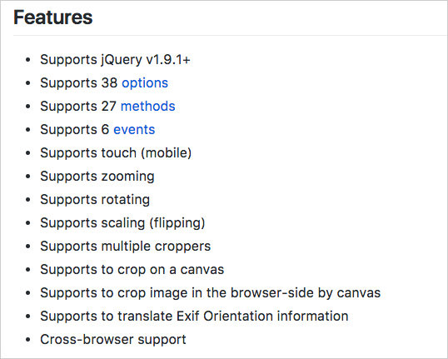
Task: Select the Supports rotating list item
Action: point(95,200)
